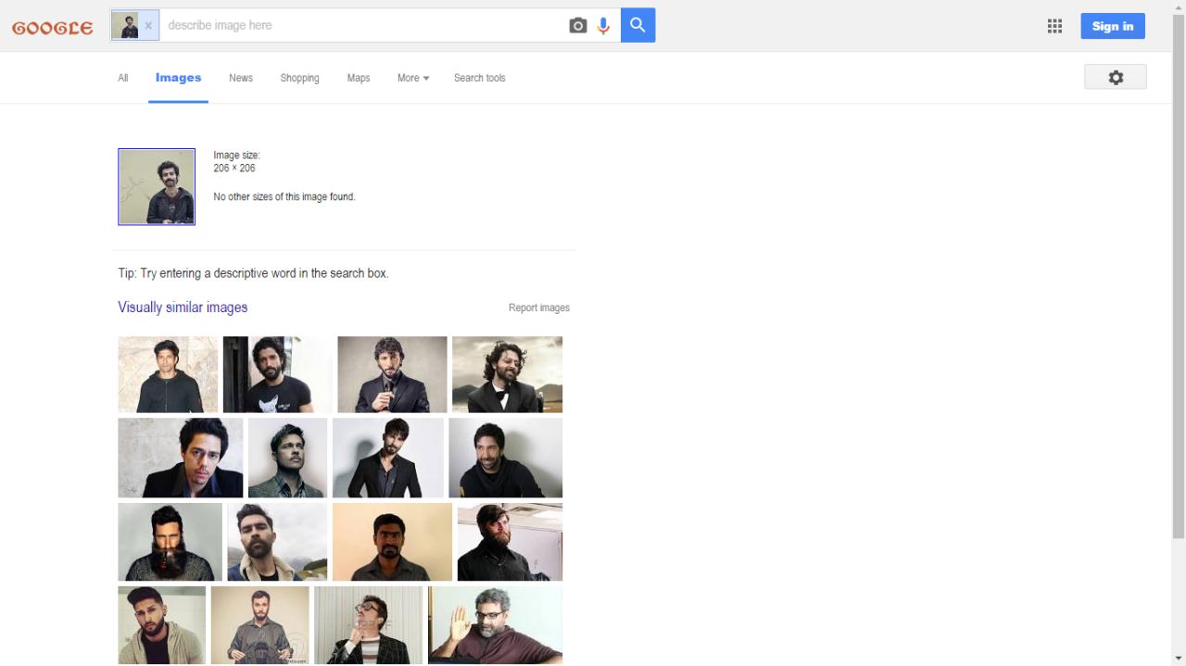This screenshot has height=666, width=1186.
Task: Open the Shopping tab
Action: click(x=299, y=78)
